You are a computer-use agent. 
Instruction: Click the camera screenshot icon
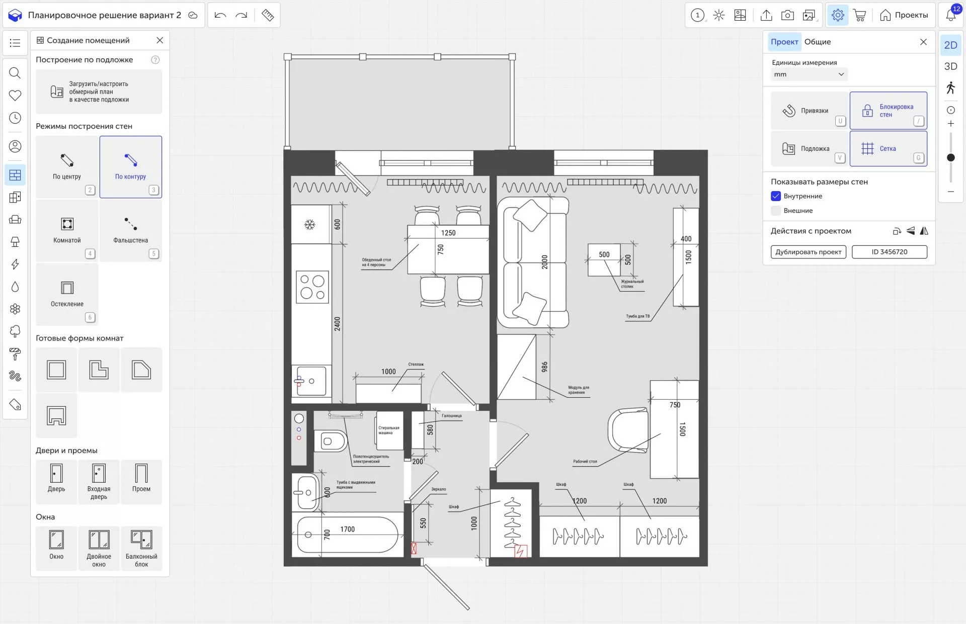point(787,15)
